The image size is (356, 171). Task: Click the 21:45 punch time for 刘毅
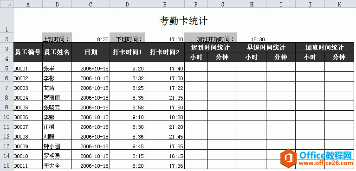pos(165,135)
